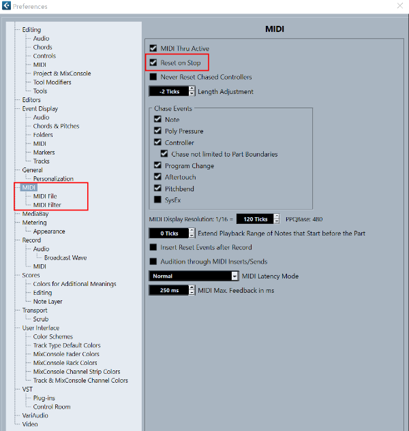Select VariAudio in the tree

(x=35, y=415)
